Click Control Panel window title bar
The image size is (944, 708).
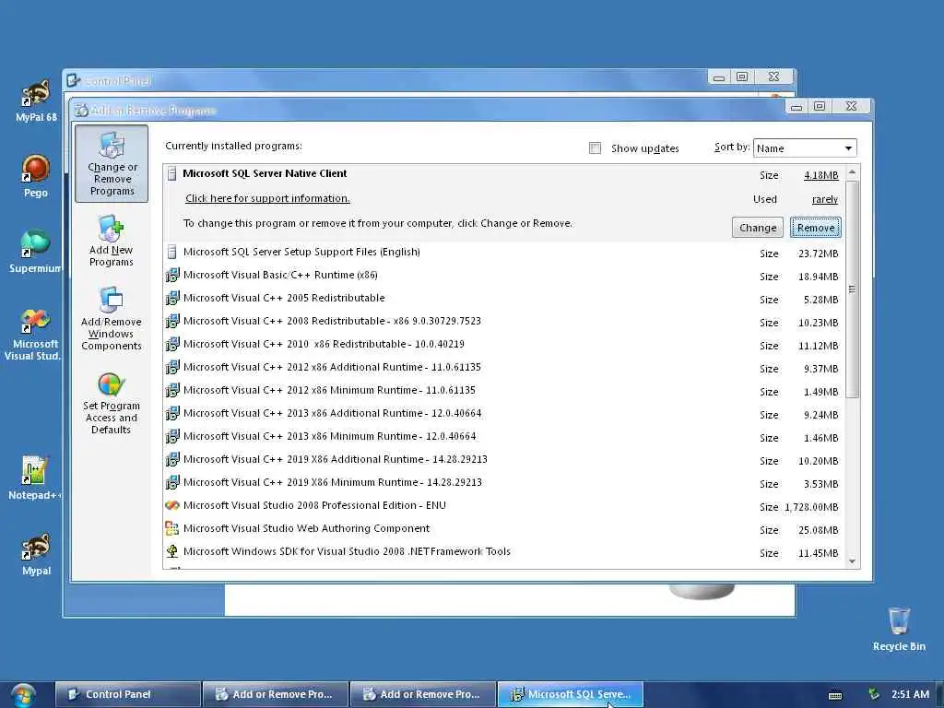click(x=385, y=80)
